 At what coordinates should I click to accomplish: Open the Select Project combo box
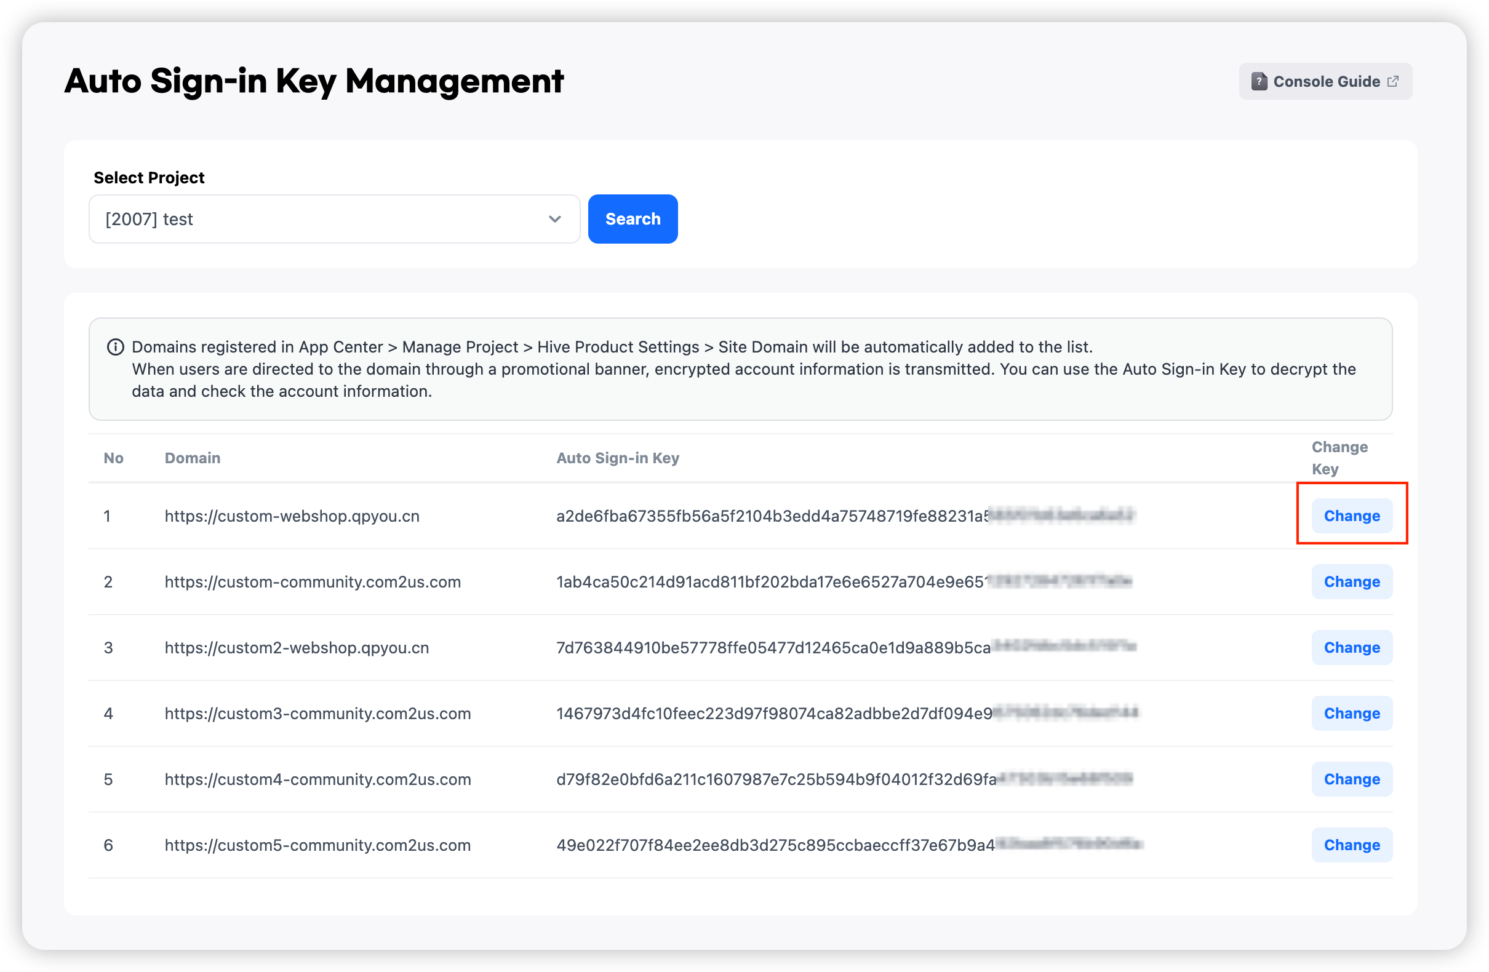pyautogui.click(x=334, y=219)
